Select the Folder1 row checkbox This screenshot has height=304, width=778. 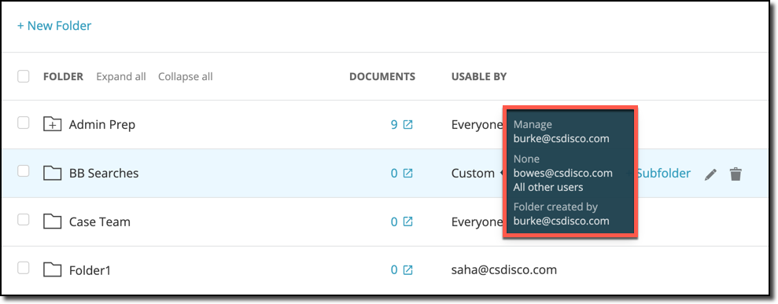tap(24, 269)
